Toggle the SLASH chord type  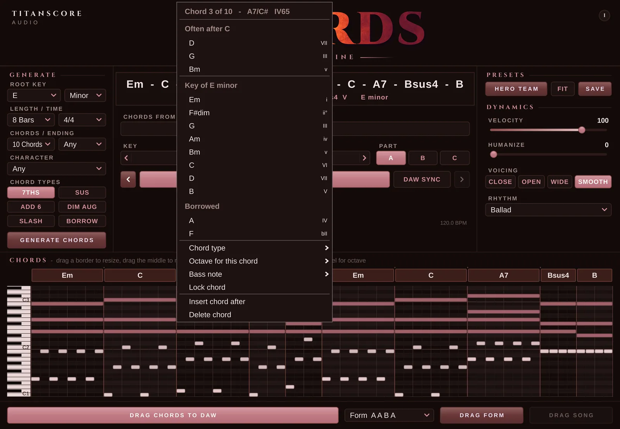(x=31, y=221)
